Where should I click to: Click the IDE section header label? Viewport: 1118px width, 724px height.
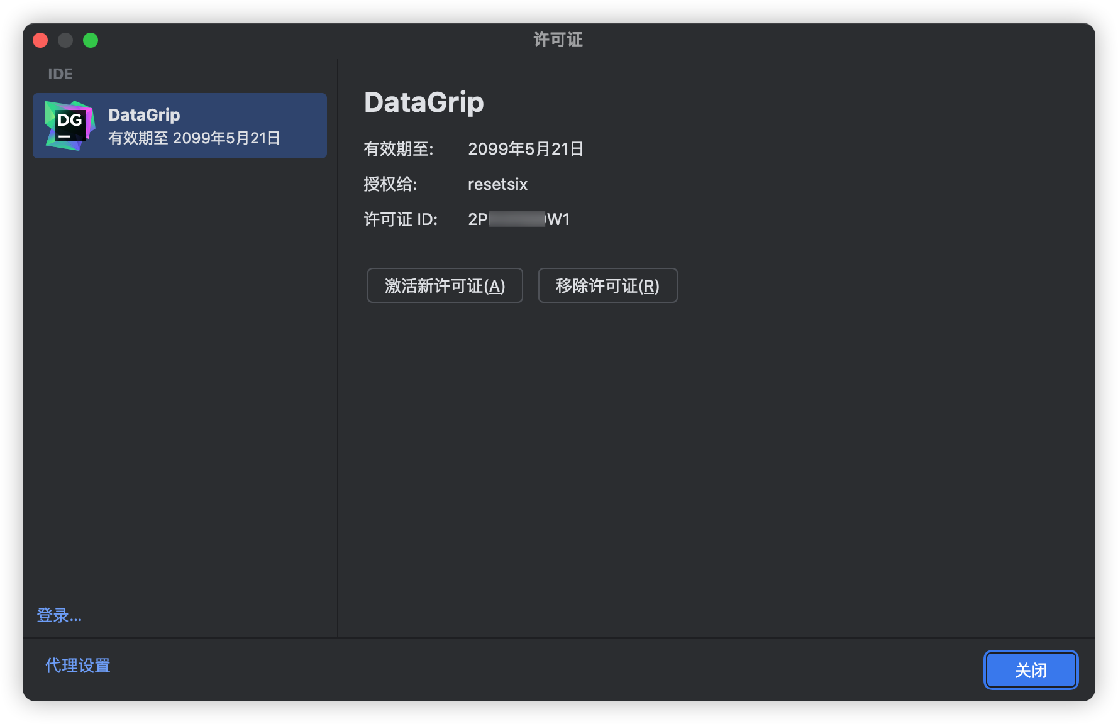60,74
